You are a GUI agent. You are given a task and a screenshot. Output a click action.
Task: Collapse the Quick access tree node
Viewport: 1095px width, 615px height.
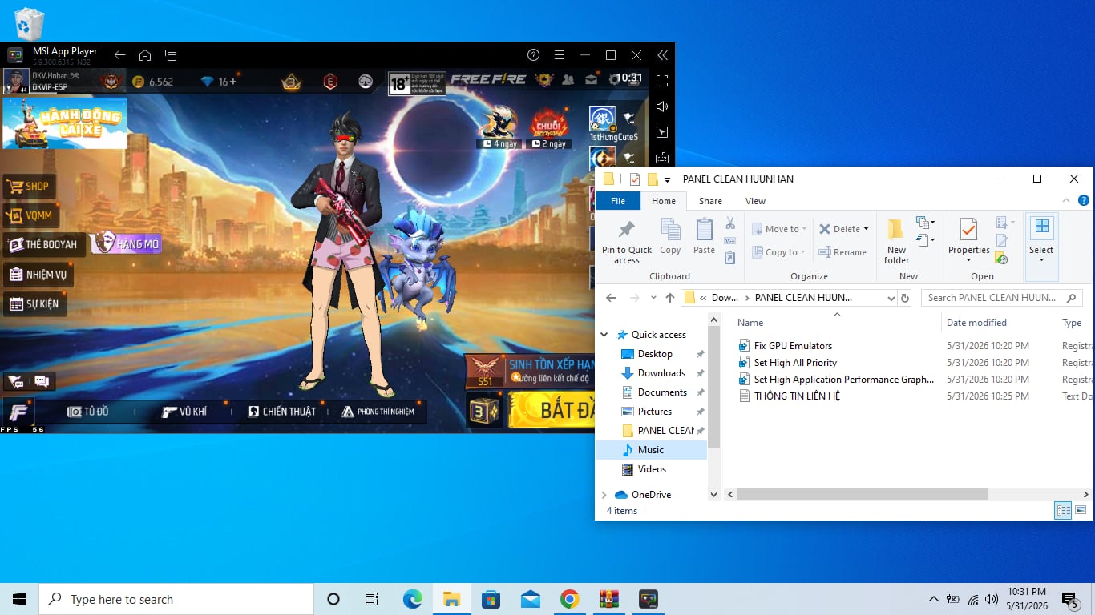point(604,335)
